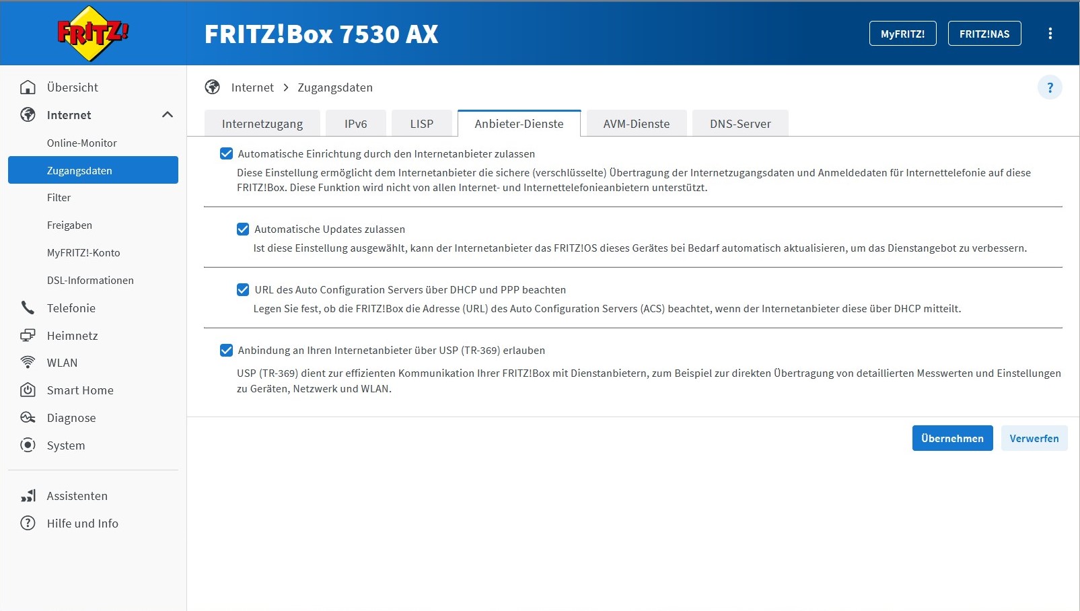1080x611 pixels.
Task: Uncheck Automatische Updates zulassen
Action: [243, 229]
